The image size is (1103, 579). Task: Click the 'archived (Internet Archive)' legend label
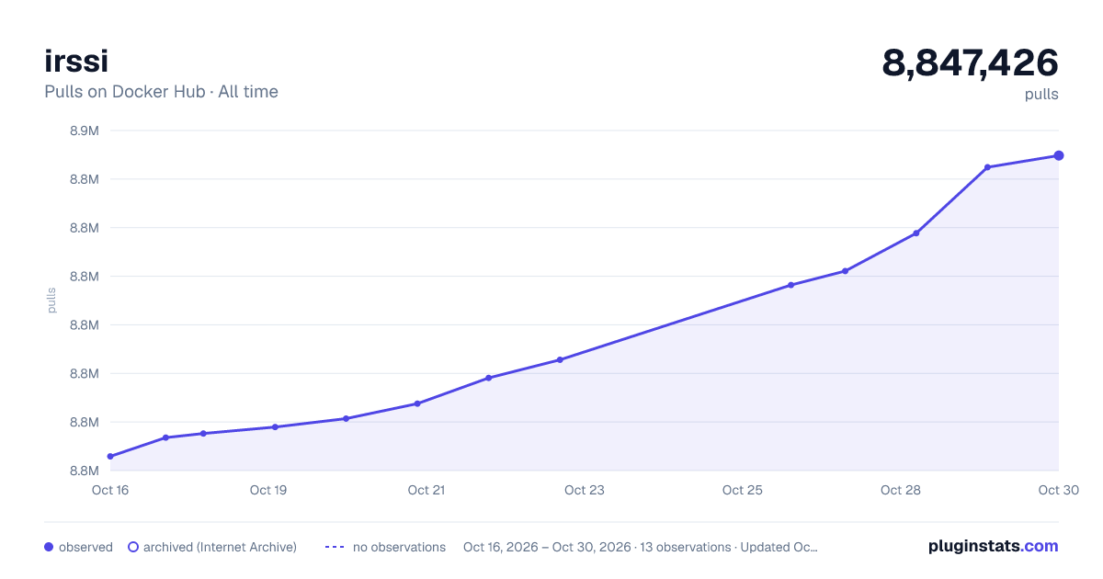(220, 547)
